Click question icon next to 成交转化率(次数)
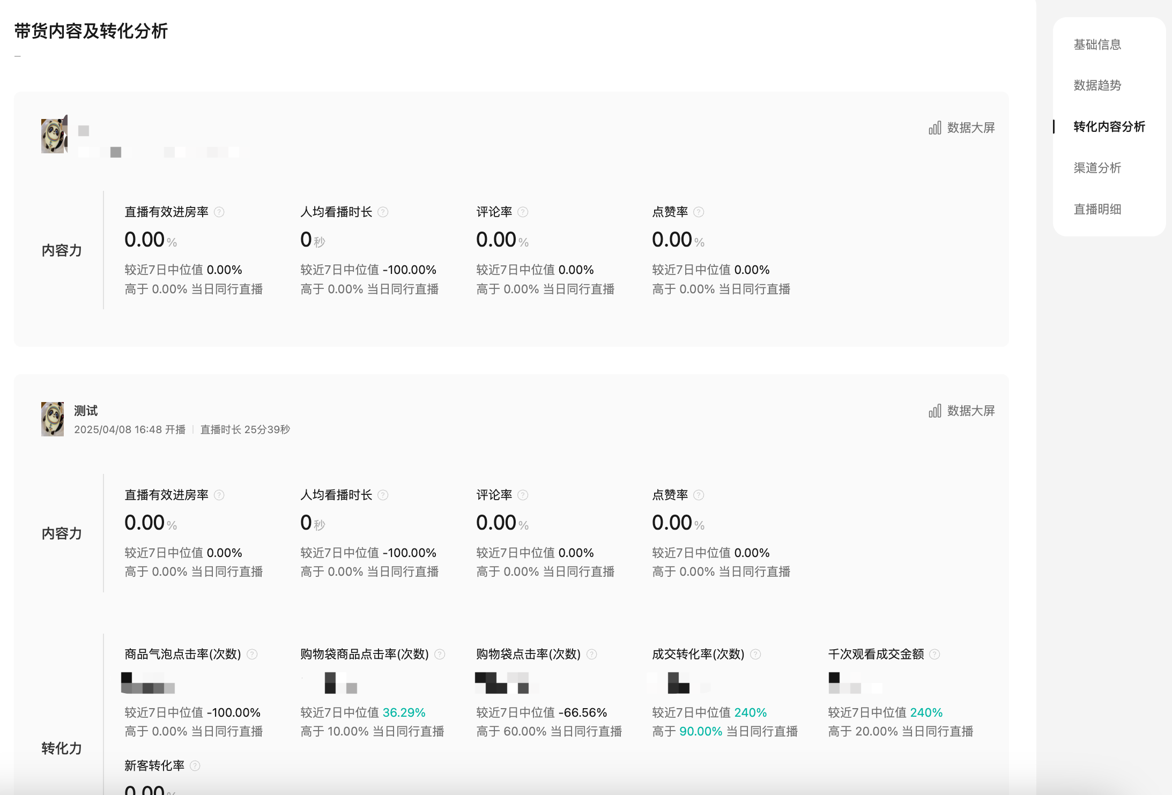1172x795 pixels. tap(755, 655)
